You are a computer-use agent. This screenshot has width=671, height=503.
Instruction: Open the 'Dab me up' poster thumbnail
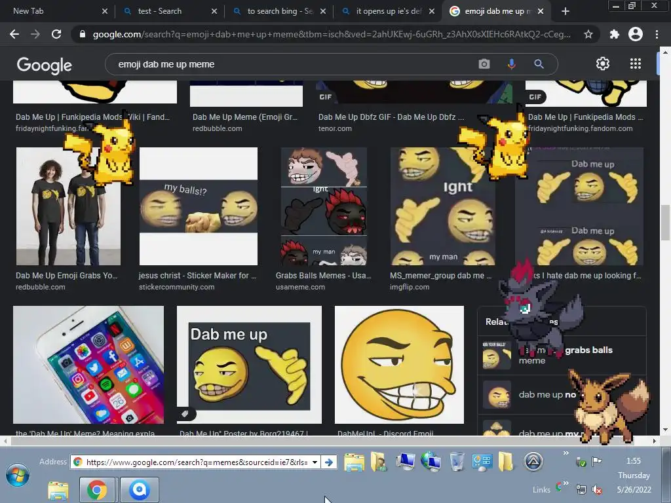tap(249, 364)
